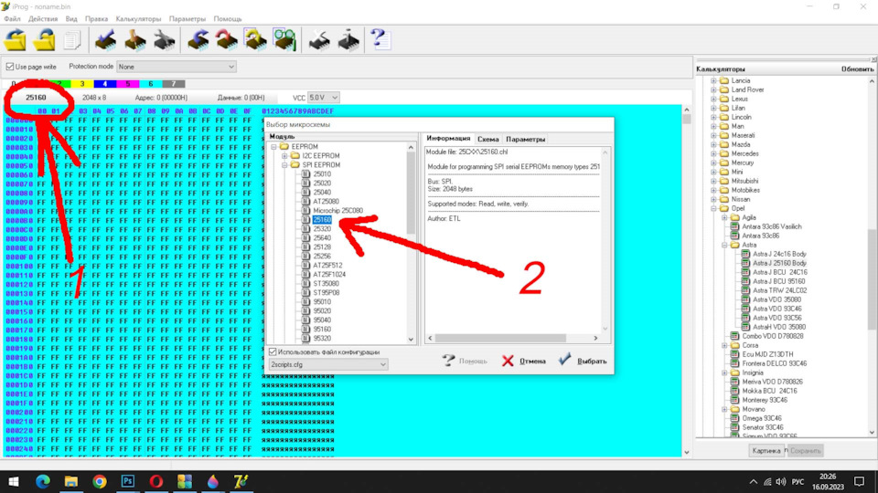Collapse the SPI EEPROM folder

pos(284,165)
